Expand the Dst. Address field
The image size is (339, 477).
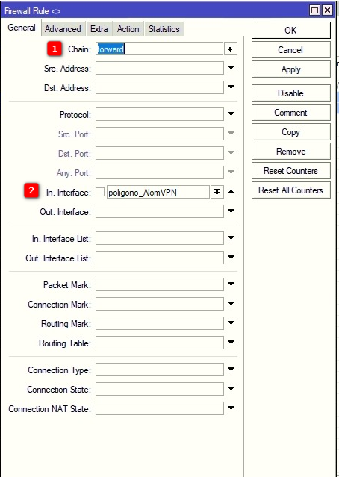coord(231,87)
